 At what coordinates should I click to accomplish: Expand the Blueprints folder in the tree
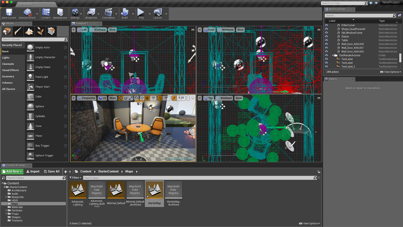tap(6, 197)
